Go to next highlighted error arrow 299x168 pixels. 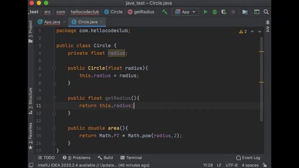pyautogui.click(x=260, y=32)
